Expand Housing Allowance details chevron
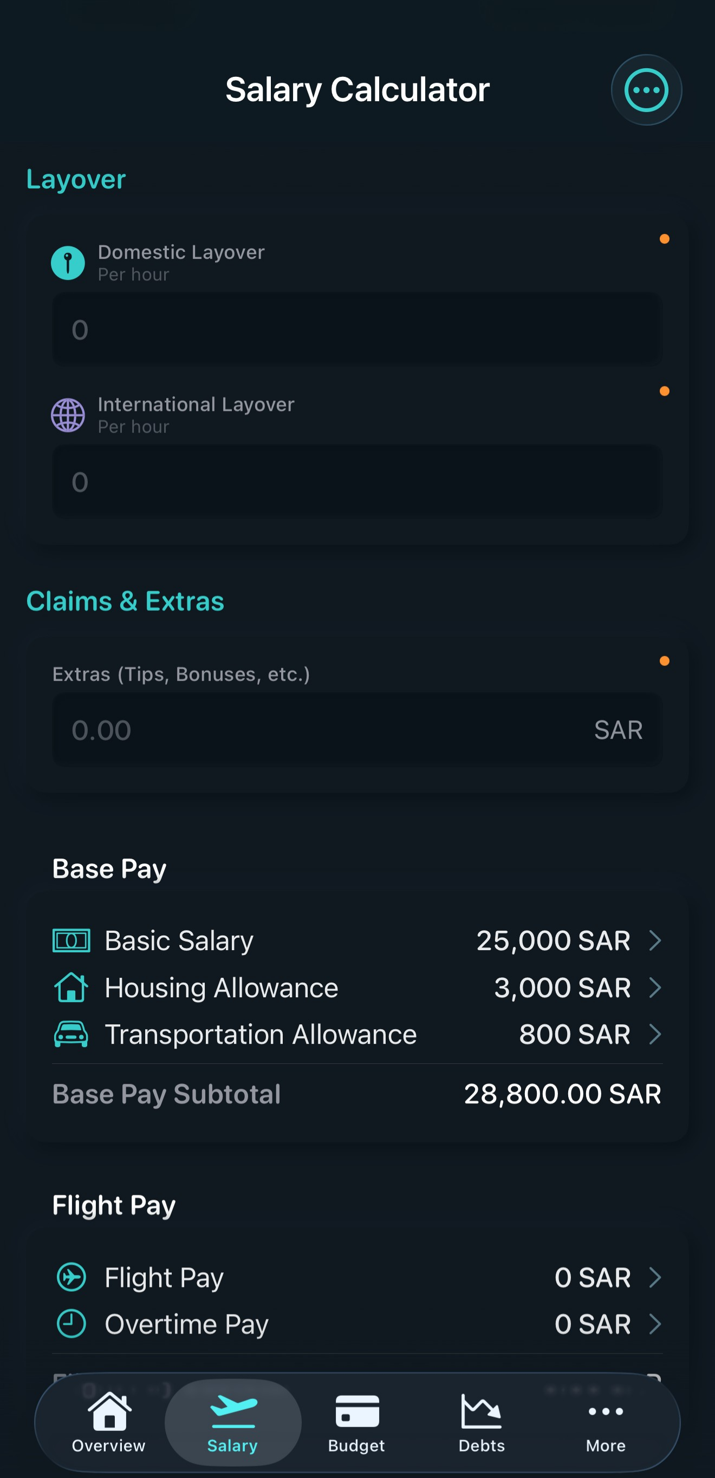Image resolution: width=715 pixels, height=1478 pixels. 654,987
